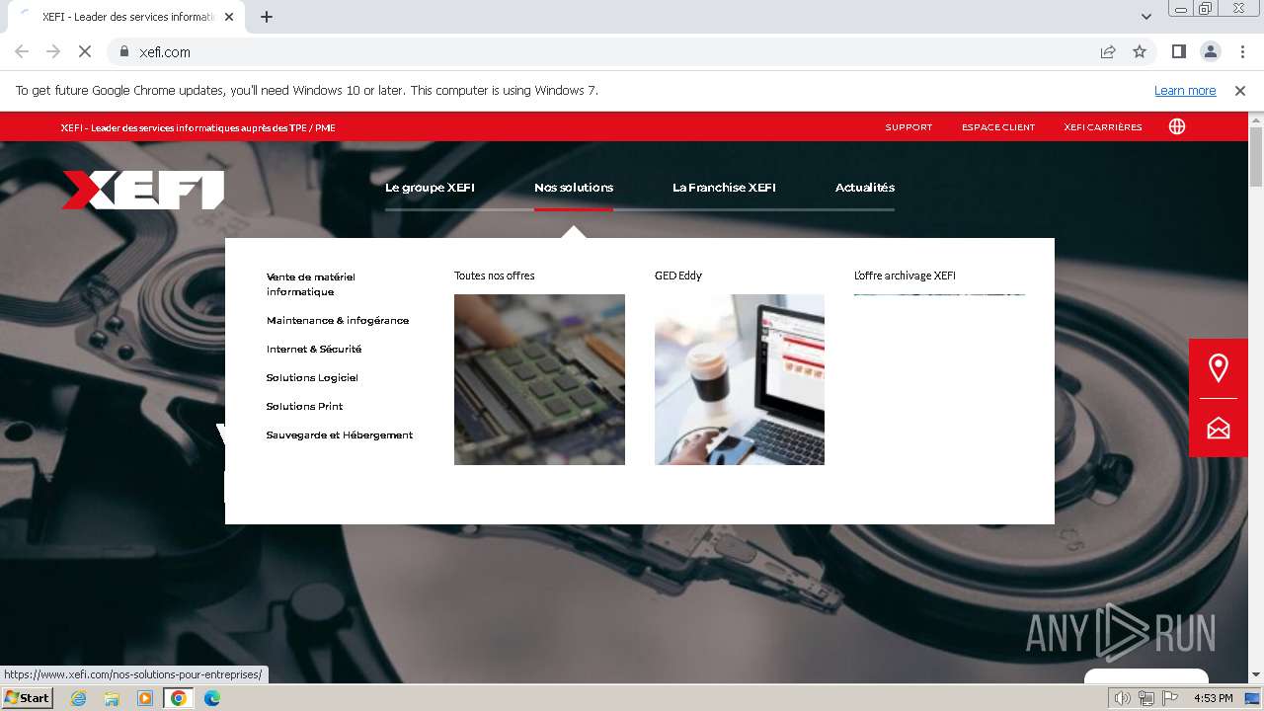This screenshot has height=711, width=1264.
Task: Go back to previous page
Action: (x=22, y=51)
